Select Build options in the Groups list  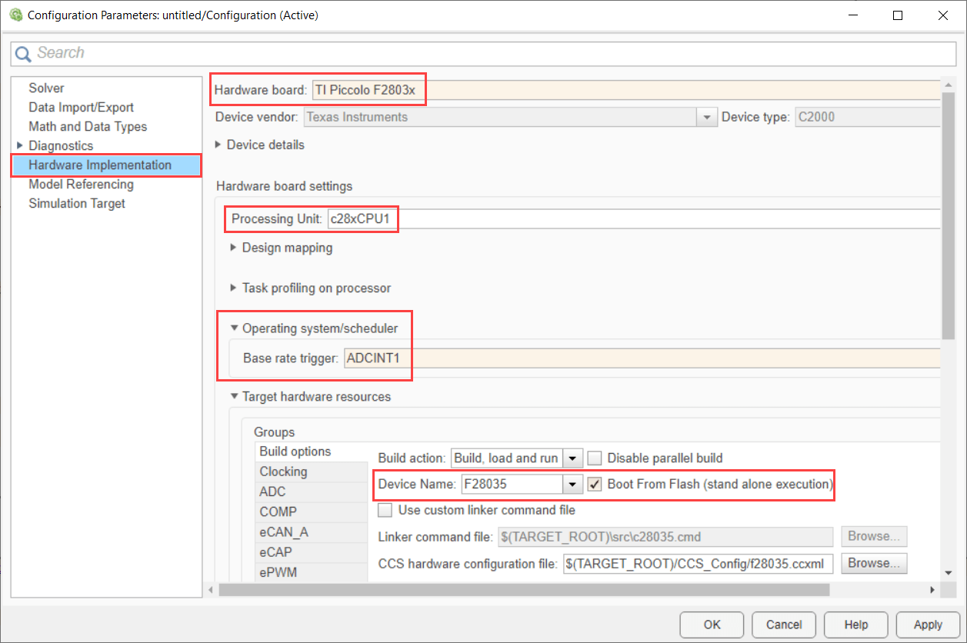pyautogui.click(x=312, y=451)
